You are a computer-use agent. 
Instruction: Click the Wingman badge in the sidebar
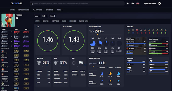[x=5, y=79]
